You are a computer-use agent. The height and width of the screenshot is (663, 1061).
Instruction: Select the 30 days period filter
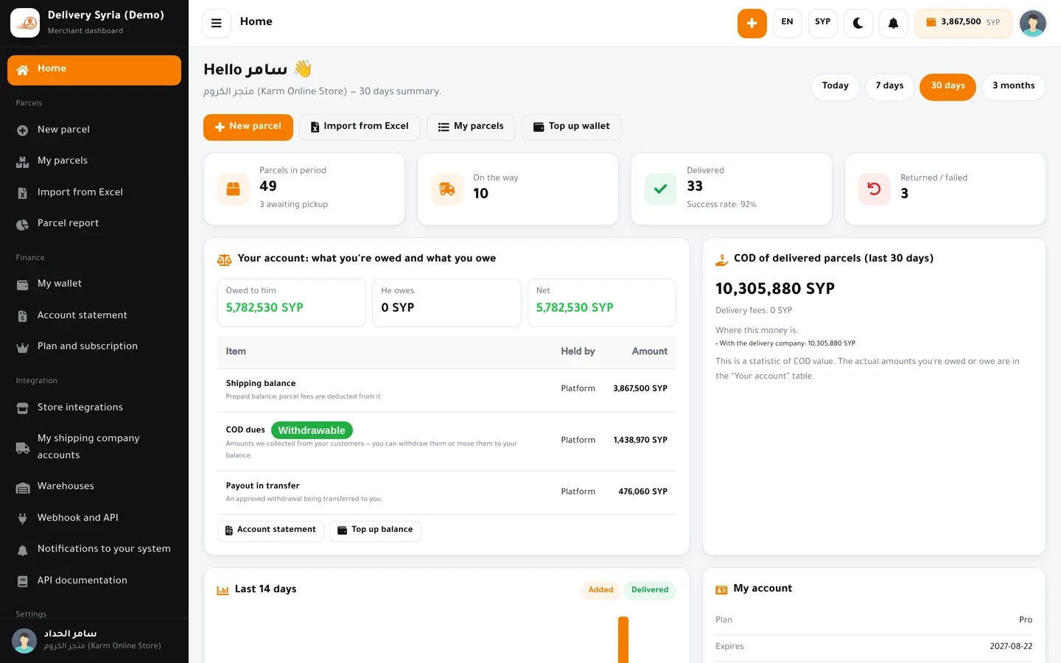[948, 86]
